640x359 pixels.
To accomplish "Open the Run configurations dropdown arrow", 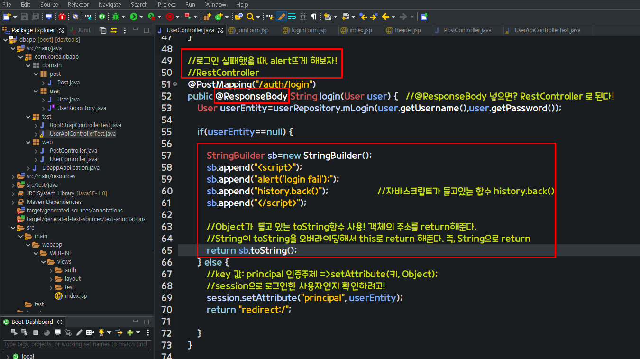I will [x=141, y=17].
